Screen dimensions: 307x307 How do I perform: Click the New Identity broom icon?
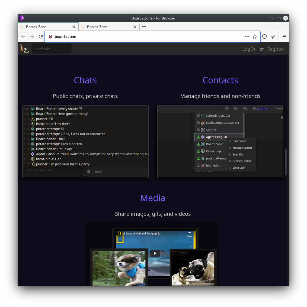[x=273, y=37]
